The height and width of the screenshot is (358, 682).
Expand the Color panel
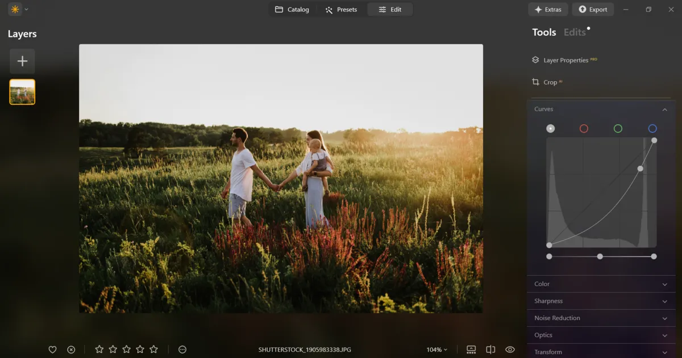(x=601, y=284)
